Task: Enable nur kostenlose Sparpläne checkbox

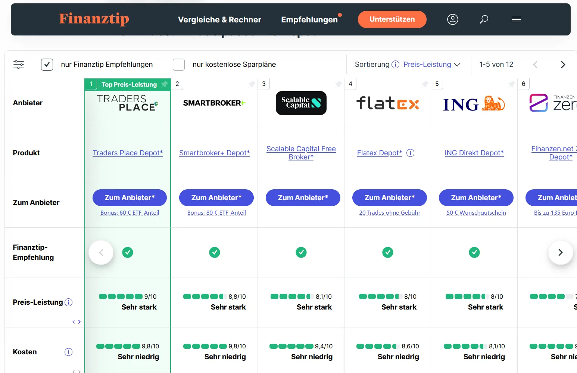Action: (x=179, y=65)
